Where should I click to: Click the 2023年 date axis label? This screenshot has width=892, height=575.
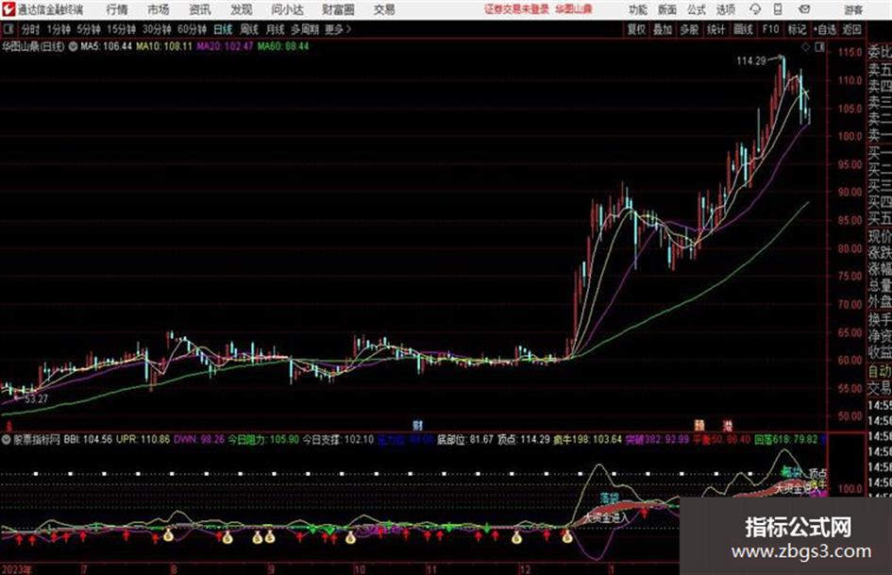tap(17, 569)
